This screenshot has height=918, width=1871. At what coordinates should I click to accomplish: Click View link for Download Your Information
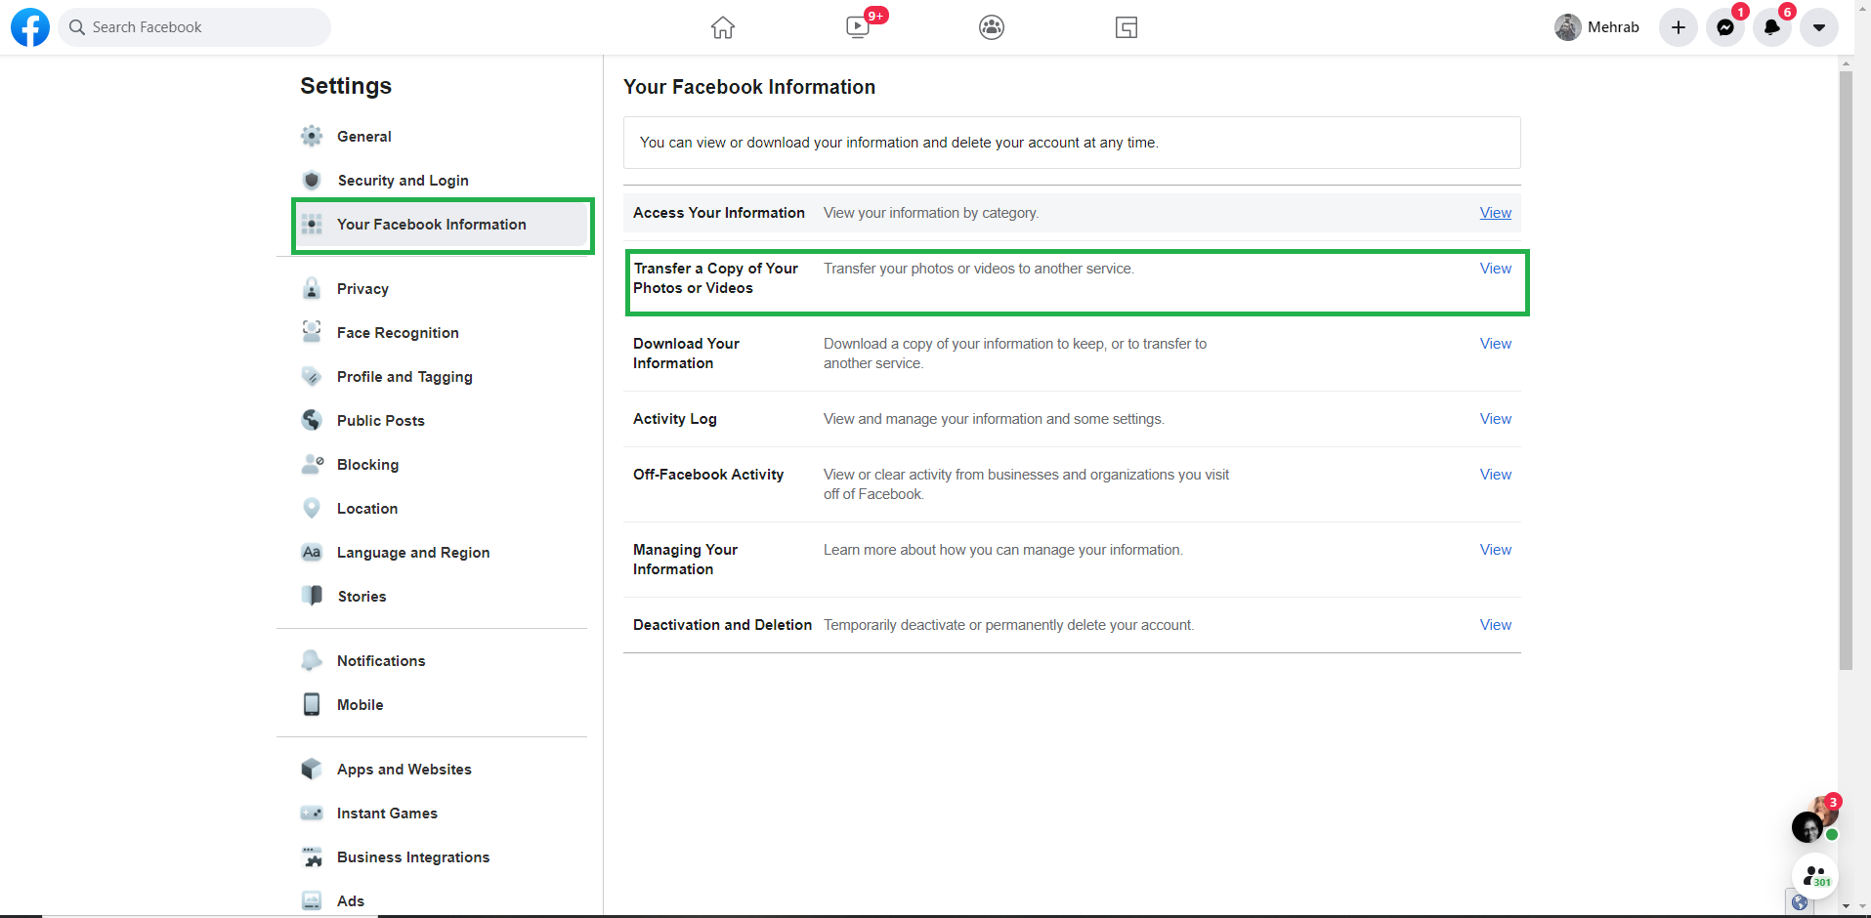(x=1495, y=344)
